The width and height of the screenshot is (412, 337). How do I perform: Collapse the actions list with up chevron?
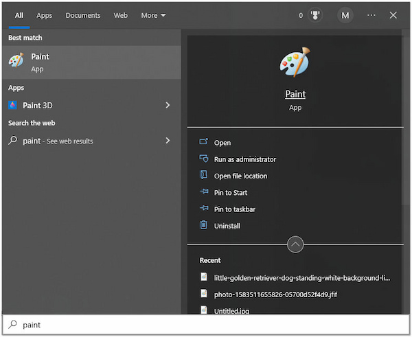pyautogui.click(x=295, y=244)
